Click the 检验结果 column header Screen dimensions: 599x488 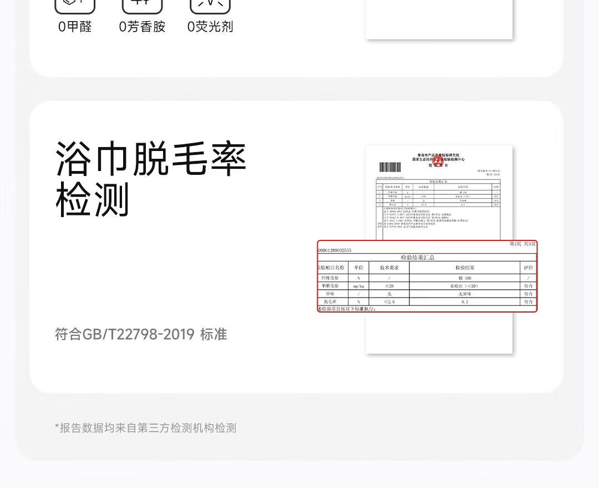click(x=465, y=268)
